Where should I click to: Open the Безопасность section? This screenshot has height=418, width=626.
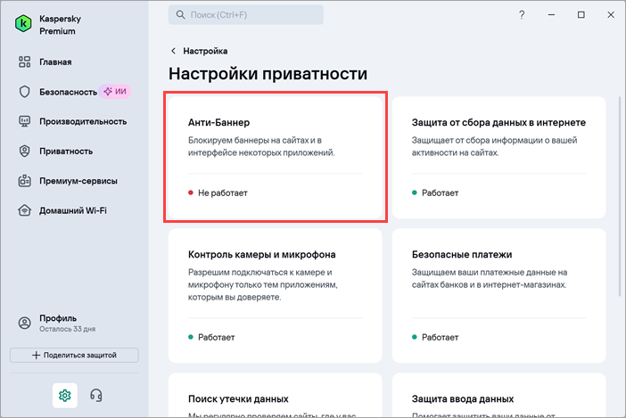(68, 92)
